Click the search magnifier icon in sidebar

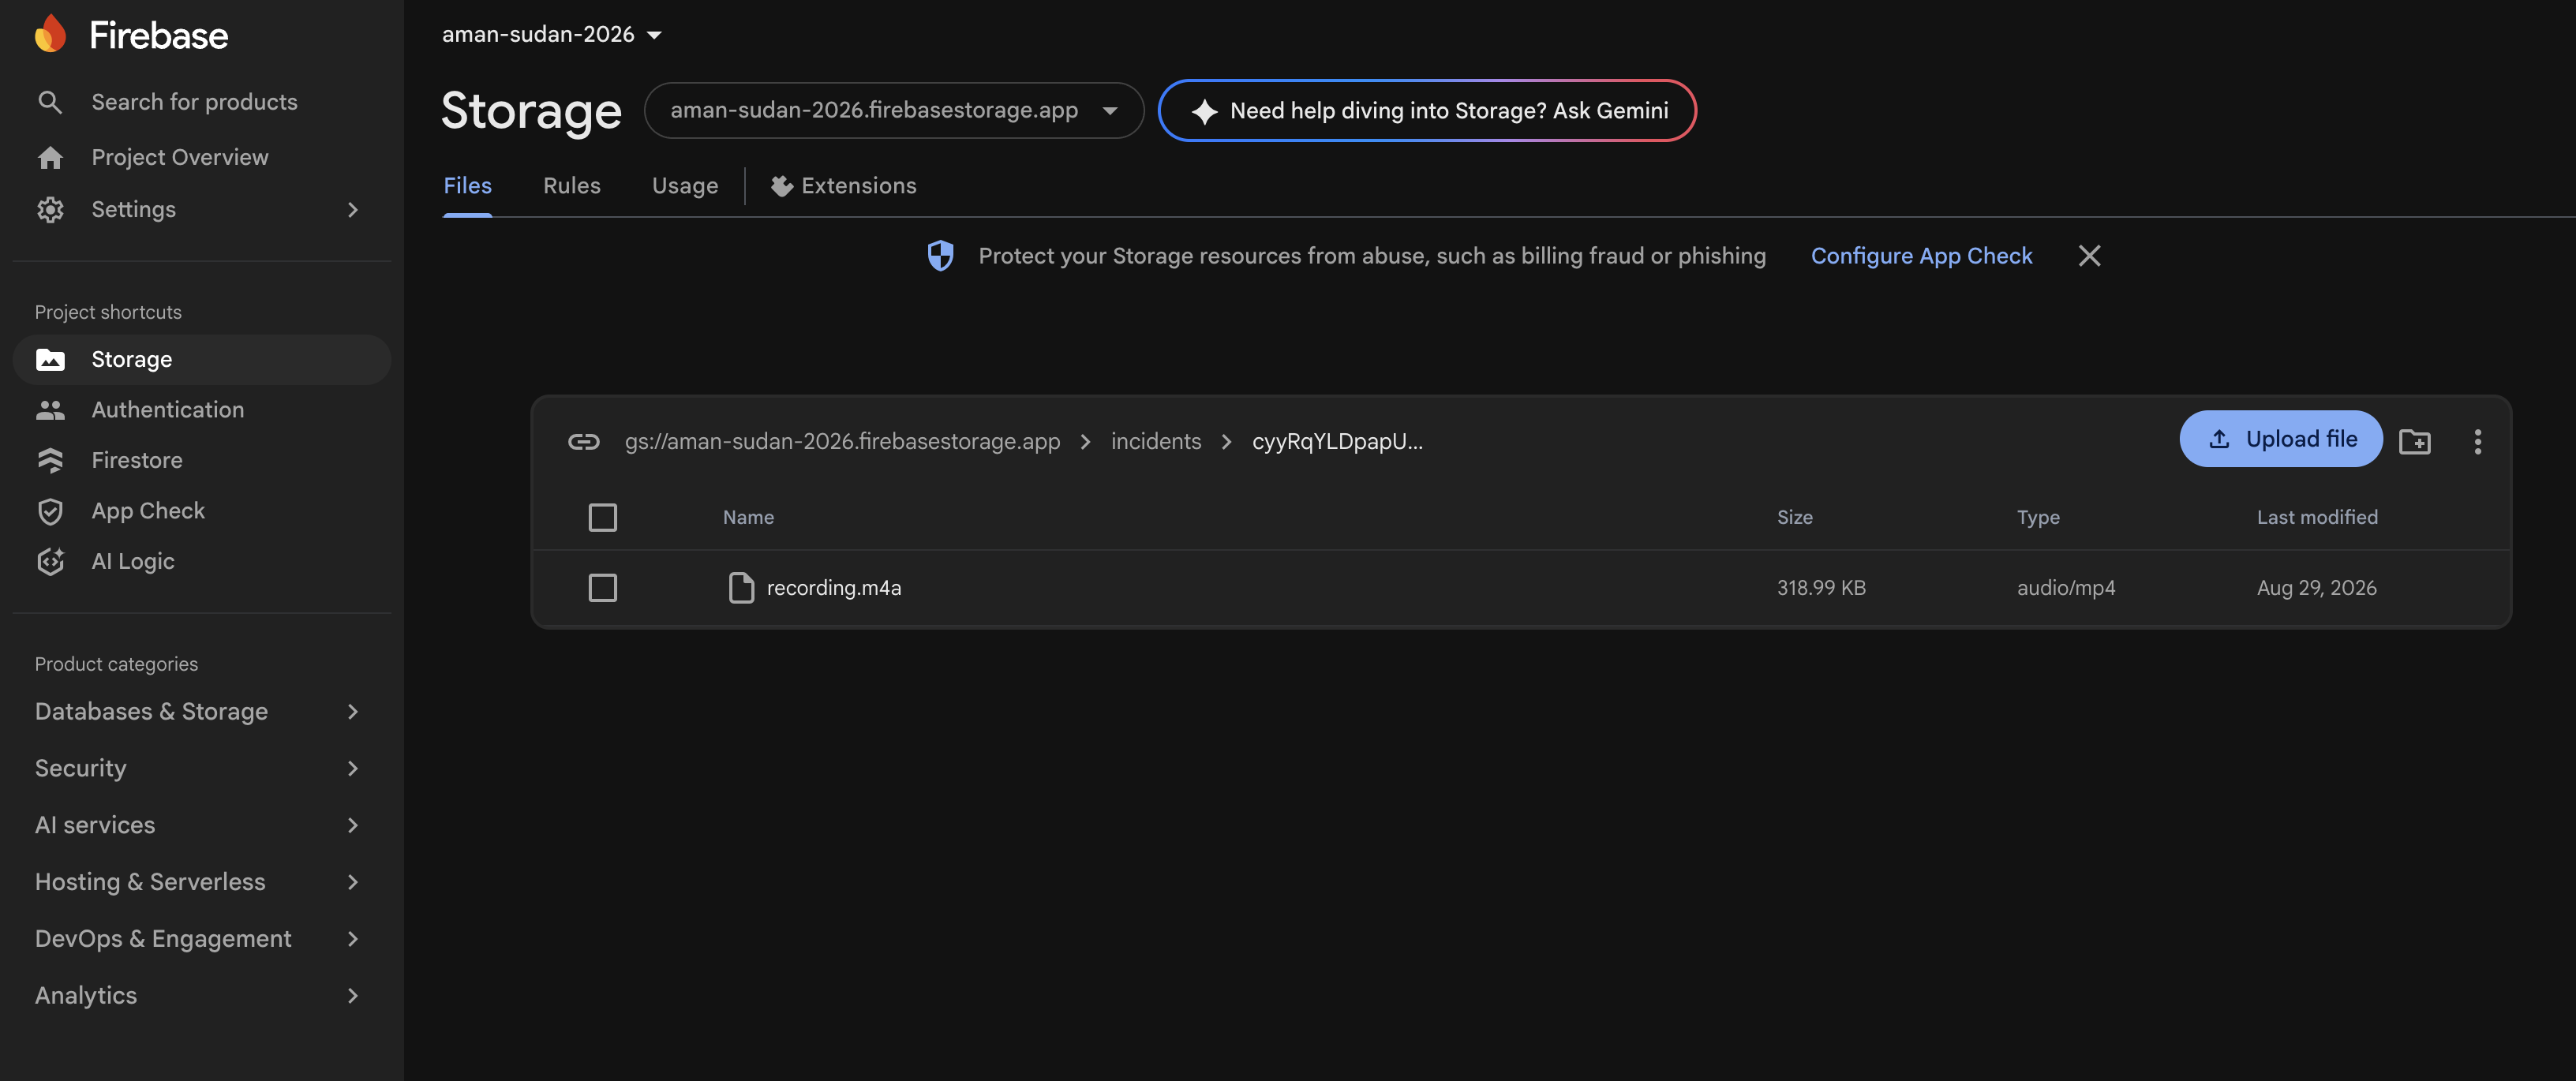click(x=50, y=102)
